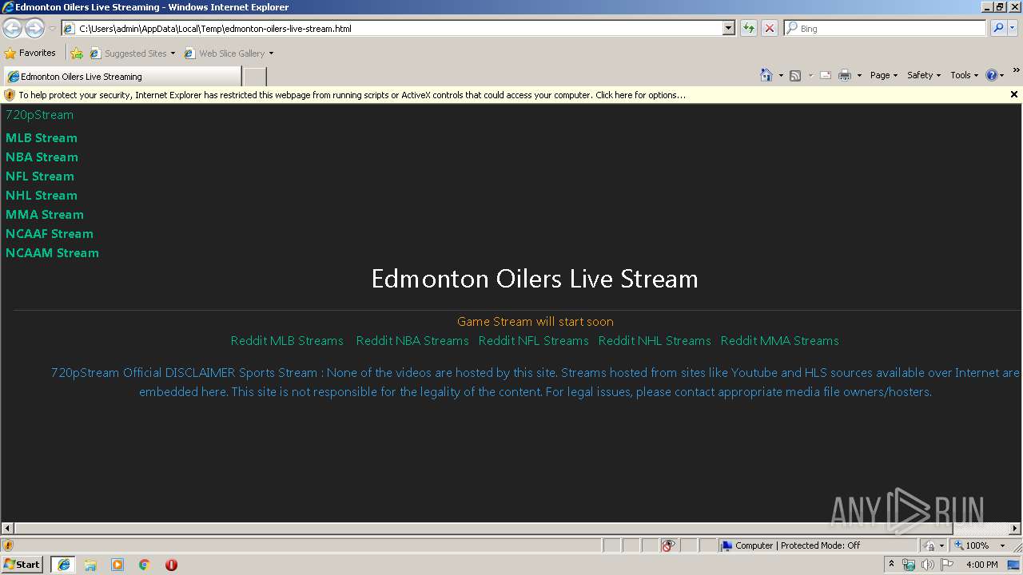This screenshot has width=1023, height=575.
Task: Open the Page menu
Action: click(x=883, y=75)
